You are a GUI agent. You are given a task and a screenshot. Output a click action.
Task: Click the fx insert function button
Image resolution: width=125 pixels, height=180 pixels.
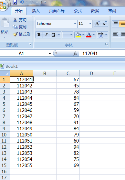(75, 54)
